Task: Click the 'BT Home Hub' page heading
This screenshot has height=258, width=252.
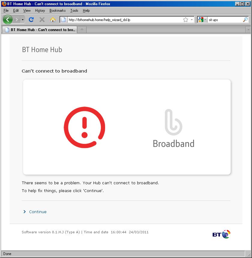Action: [x=42, y=50]
